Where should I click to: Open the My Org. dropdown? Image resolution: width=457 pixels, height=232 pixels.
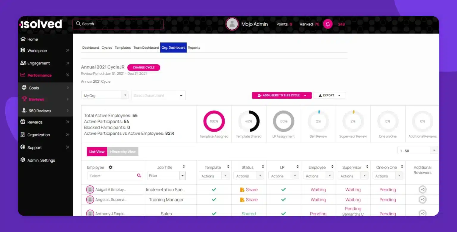tap(105, 96)
